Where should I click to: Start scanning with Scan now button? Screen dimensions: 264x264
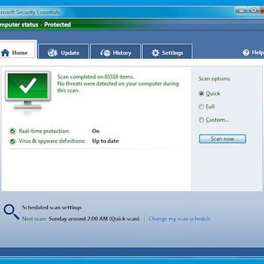pyautogui.click(x=222, y=139)
